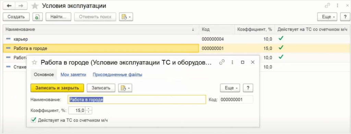The image size is (351, 134).
Task: Open Мои заметки link
Action: (x=73, y=75)
